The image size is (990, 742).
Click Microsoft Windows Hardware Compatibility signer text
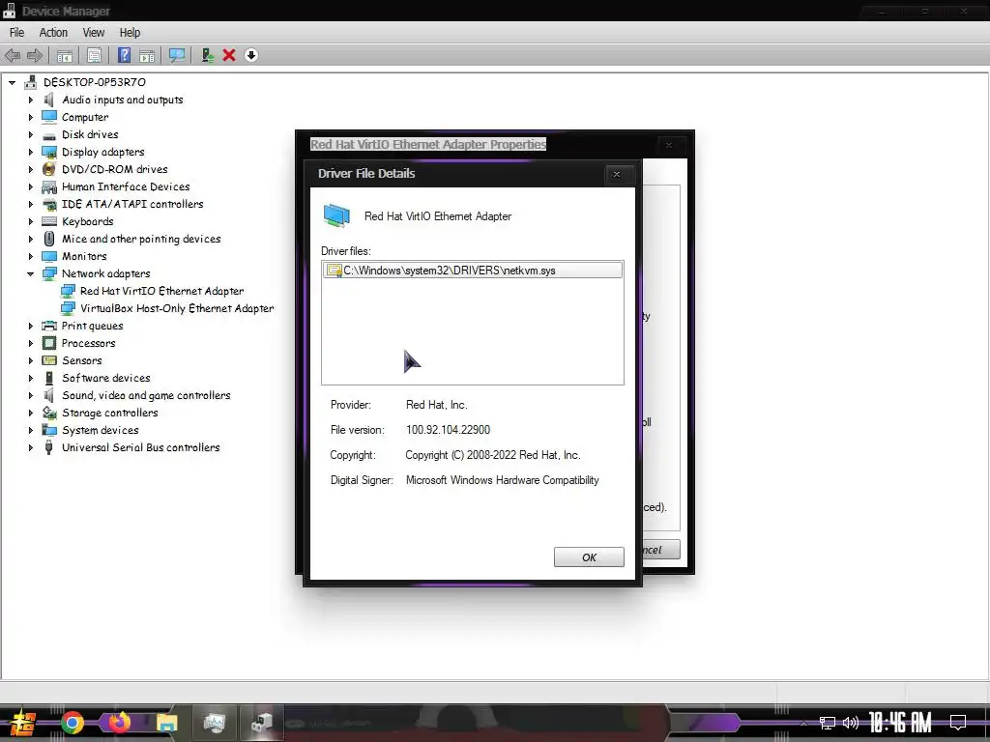point(503,480)
